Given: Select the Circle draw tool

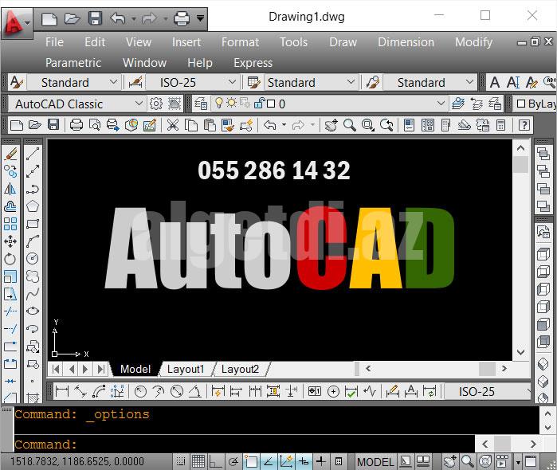Looking at the screenshot, I should tap(33, 258).
